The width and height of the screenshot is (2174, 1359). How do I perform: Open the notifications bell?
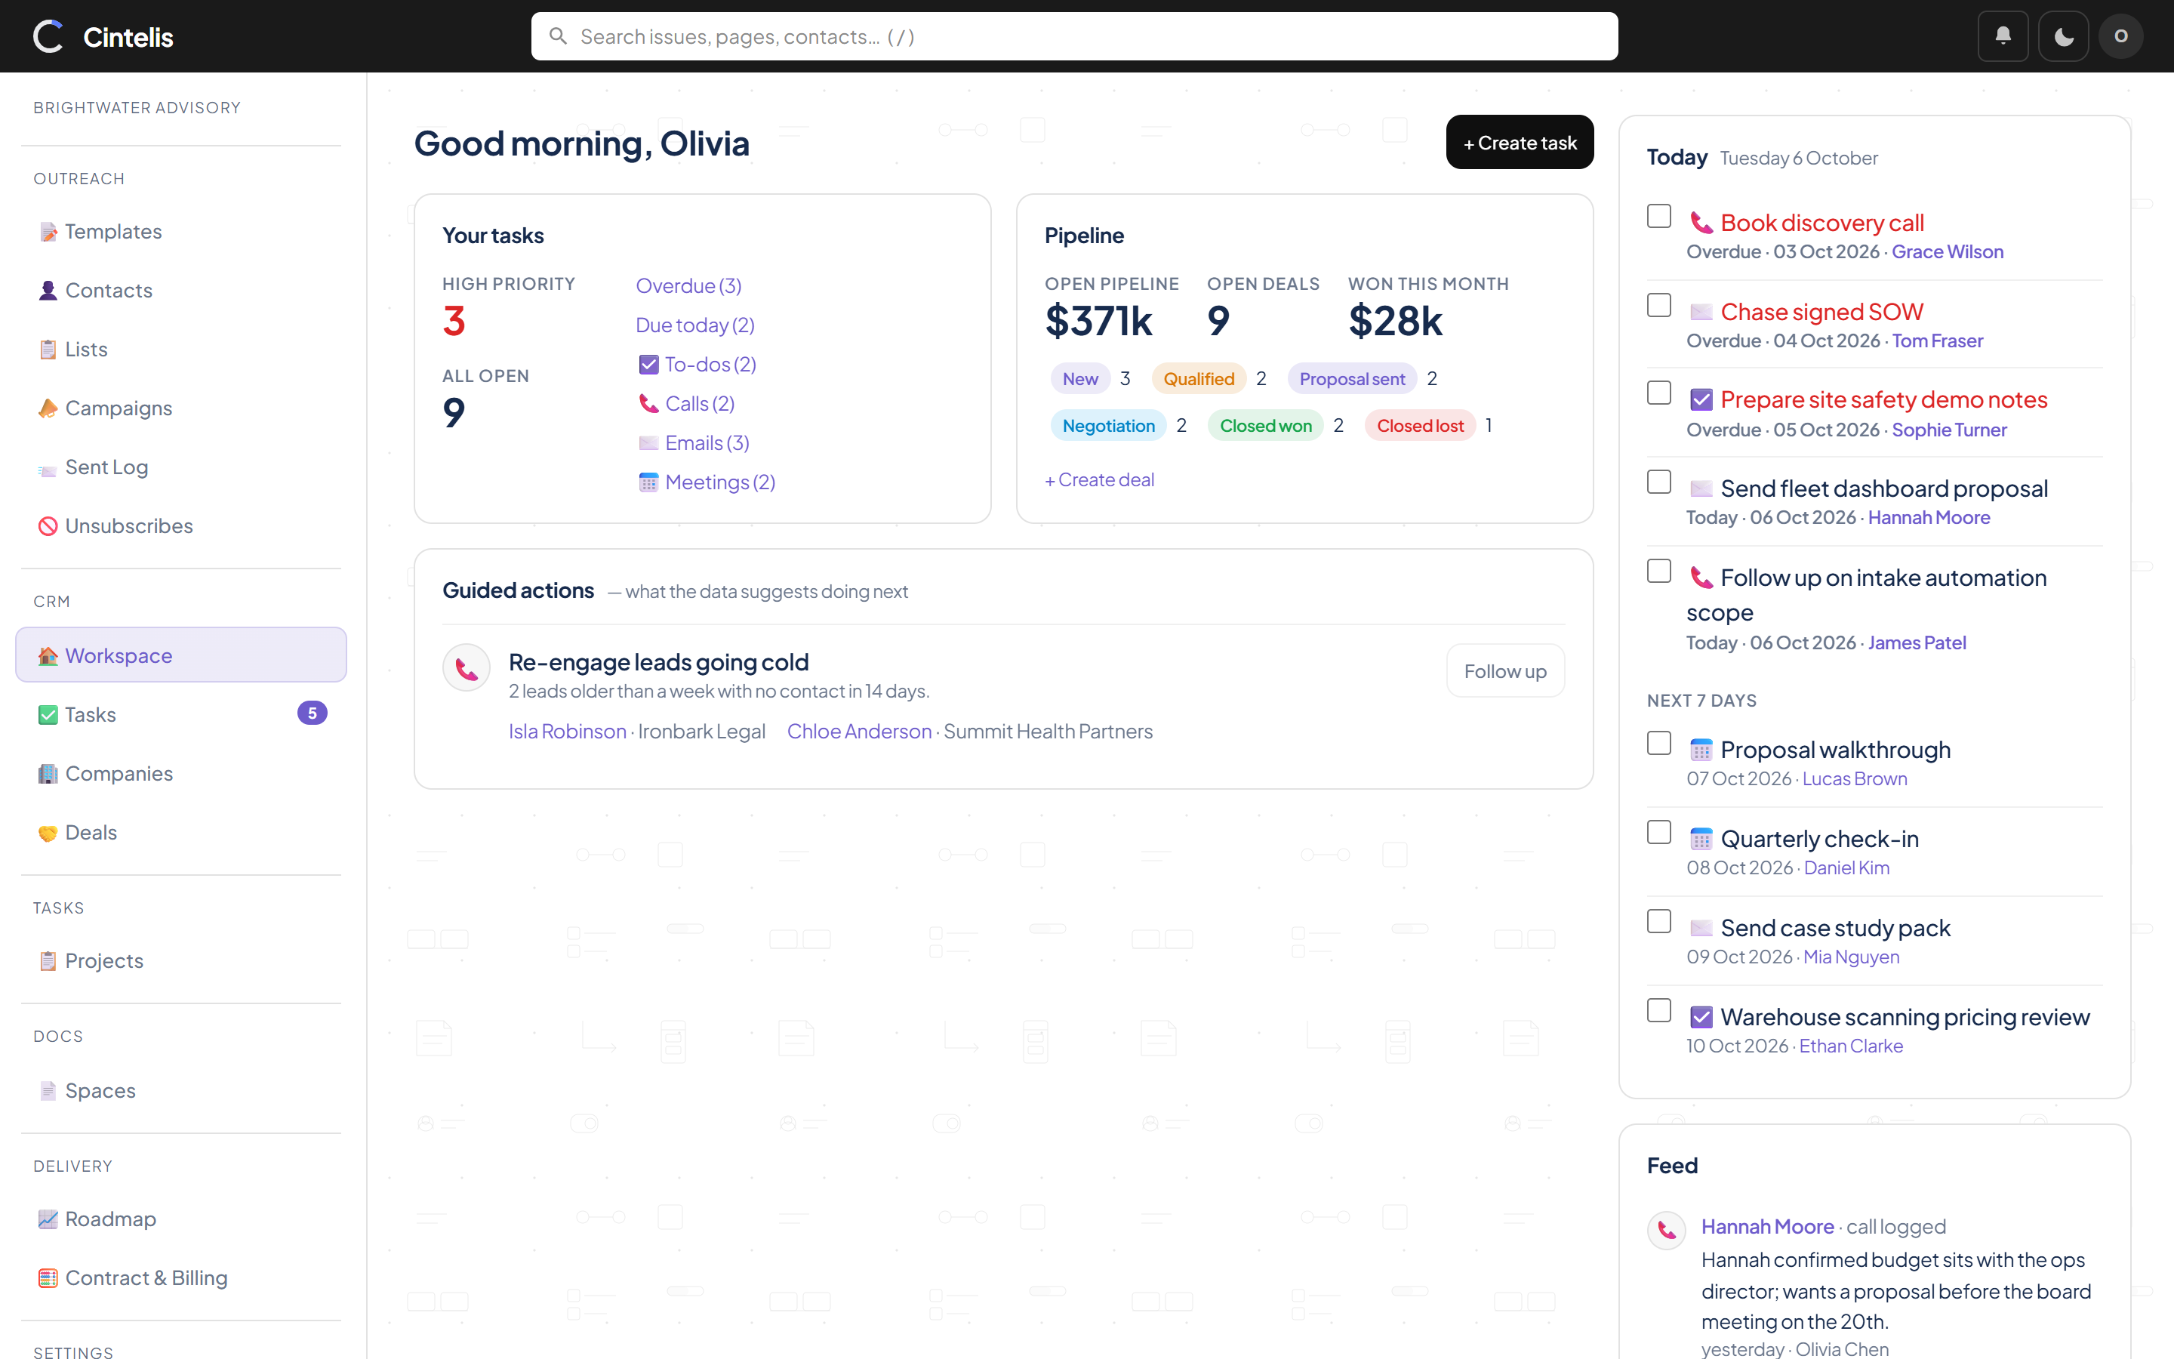click(x=2003, y=36)
